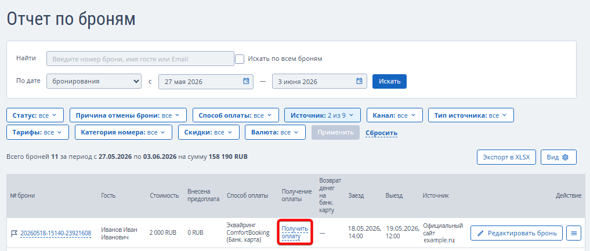Export report via Экспорт в XLSX
Screen dimensions: 590x251
tap(506, 158)
